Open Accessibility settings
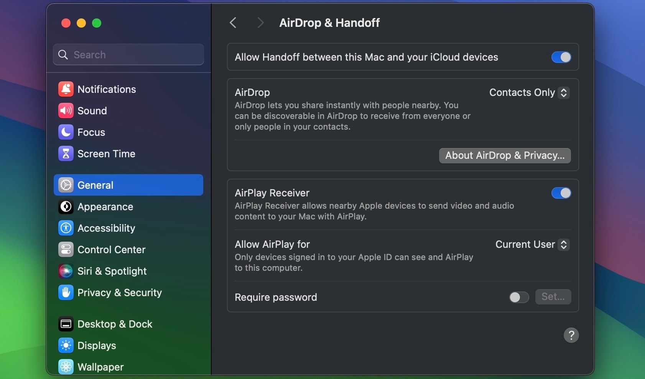The image size is (645, 379). point(106,228)
